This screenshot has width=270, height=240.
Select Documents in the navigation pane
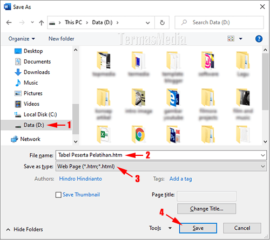(32, 61)
